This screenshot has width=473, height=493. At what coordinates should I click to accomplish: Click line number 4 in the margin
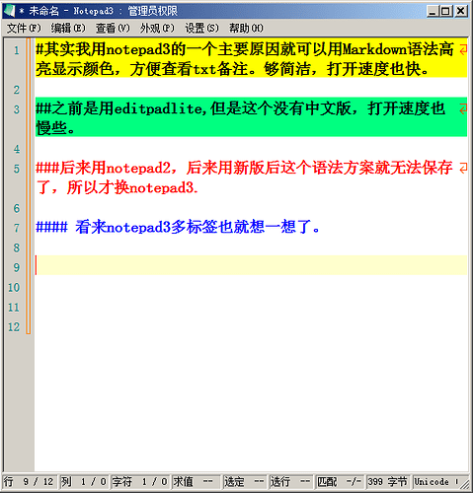click(x=17, y=149)
